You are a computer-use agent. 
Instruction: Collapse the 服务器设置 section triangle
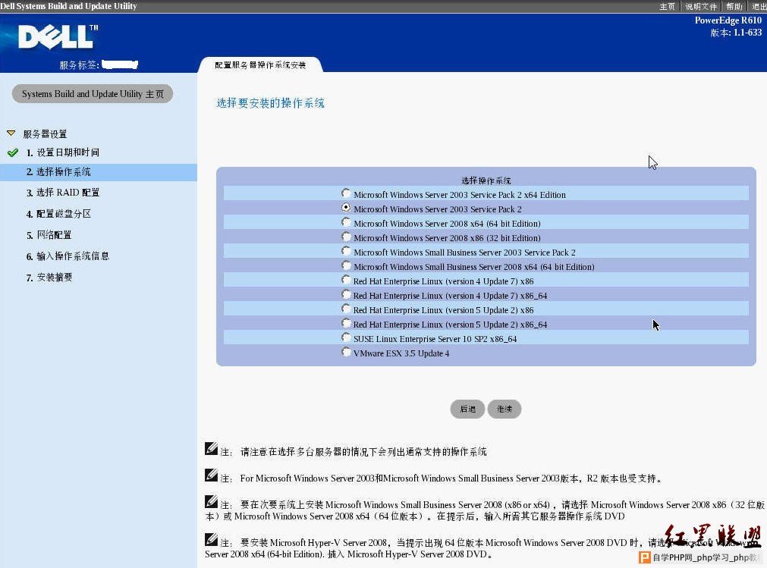[11, 133]
